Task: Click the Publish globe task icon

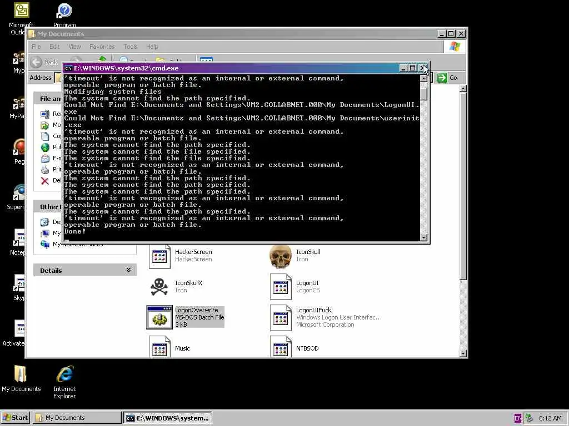Action: (x=44, y=147)
